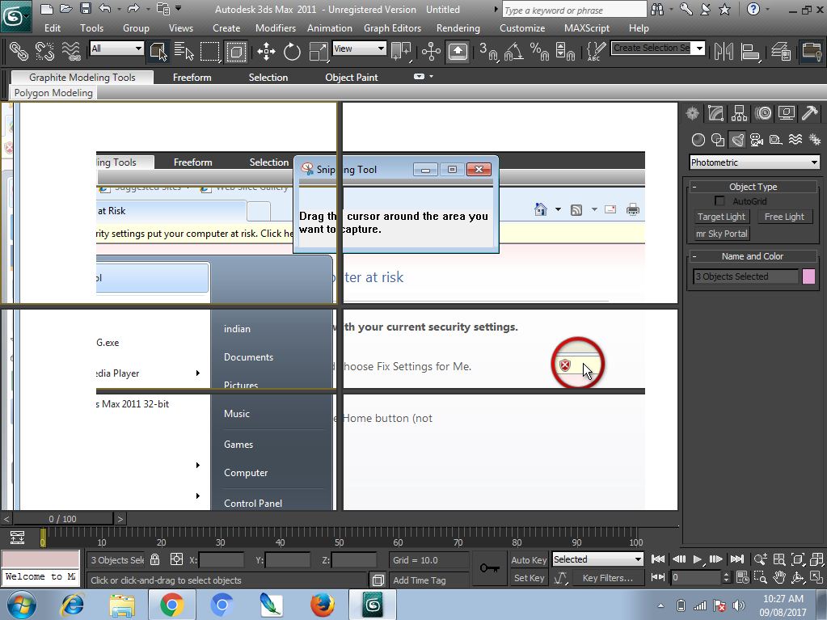
Task: Select the Select and Link tool
Action: 19,51
